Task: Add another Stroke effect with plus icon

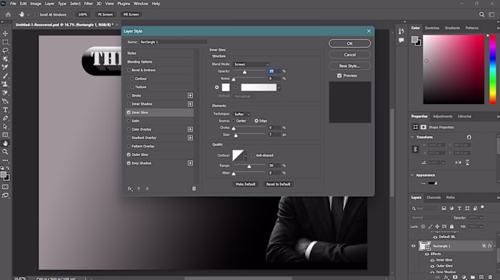Action: [x=191, y=95]
